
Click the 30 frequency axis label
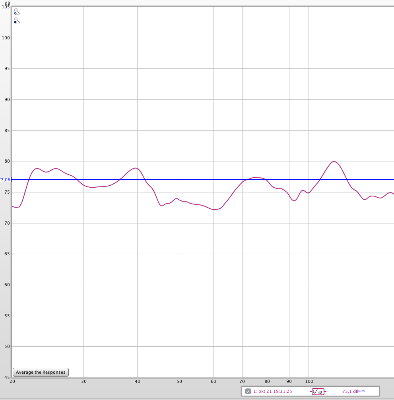click(84, 381)
